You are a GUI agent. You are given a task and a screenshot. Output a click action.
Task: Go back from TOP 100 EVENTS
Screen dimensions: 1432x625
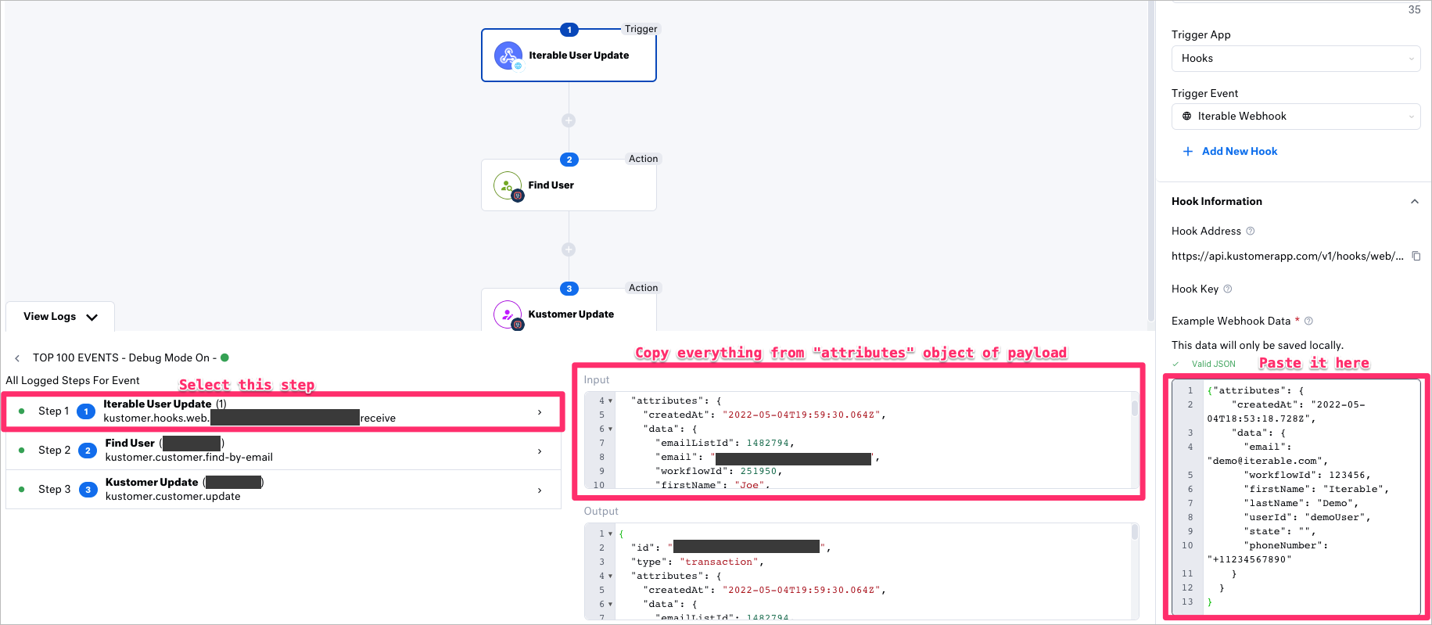(x=17, y=358)
